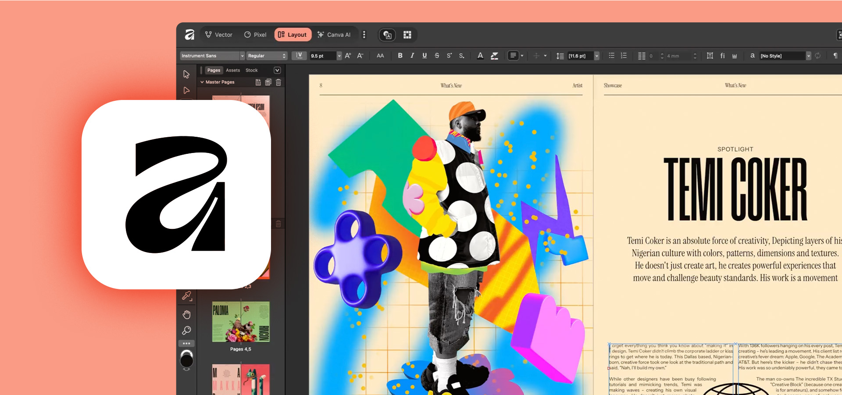The image size is (842, 395).
Task: Click the baseline grid icon
Action: point(735,56)
